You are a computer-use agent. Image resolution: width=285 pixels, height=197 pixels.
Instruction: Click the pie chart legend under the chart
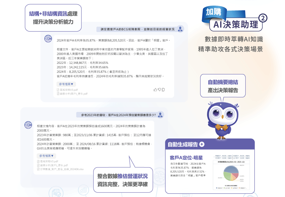[231, 188]
